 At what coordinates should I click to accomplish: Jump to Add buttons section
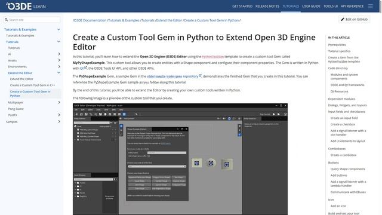(338, 175)
